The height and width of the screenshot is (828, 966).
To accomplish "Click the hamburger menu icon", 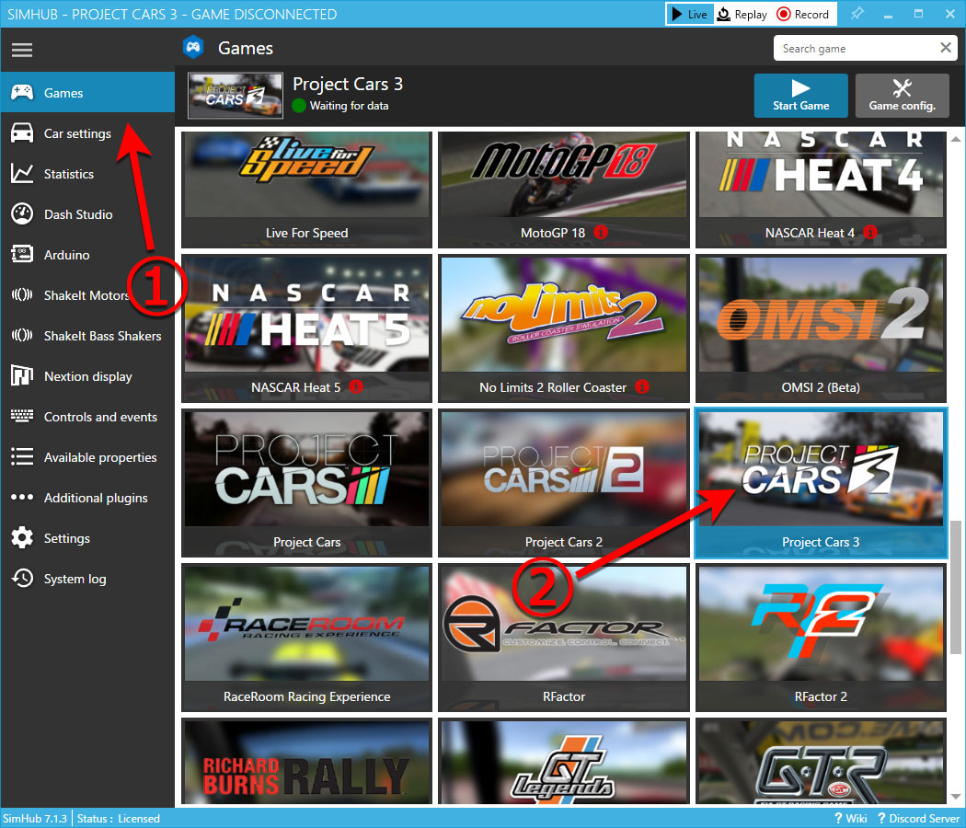I will point(21,50).
